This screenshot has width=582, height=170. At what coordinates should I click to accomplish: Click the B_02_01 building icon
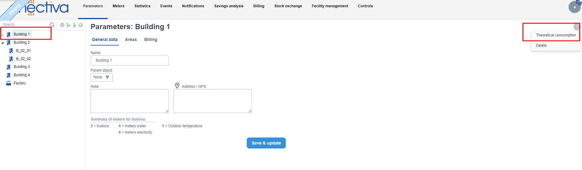click(11, 51)
